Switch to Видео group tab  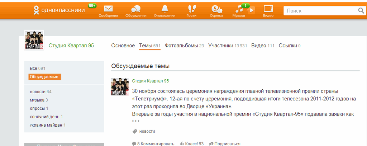point(263,46)
